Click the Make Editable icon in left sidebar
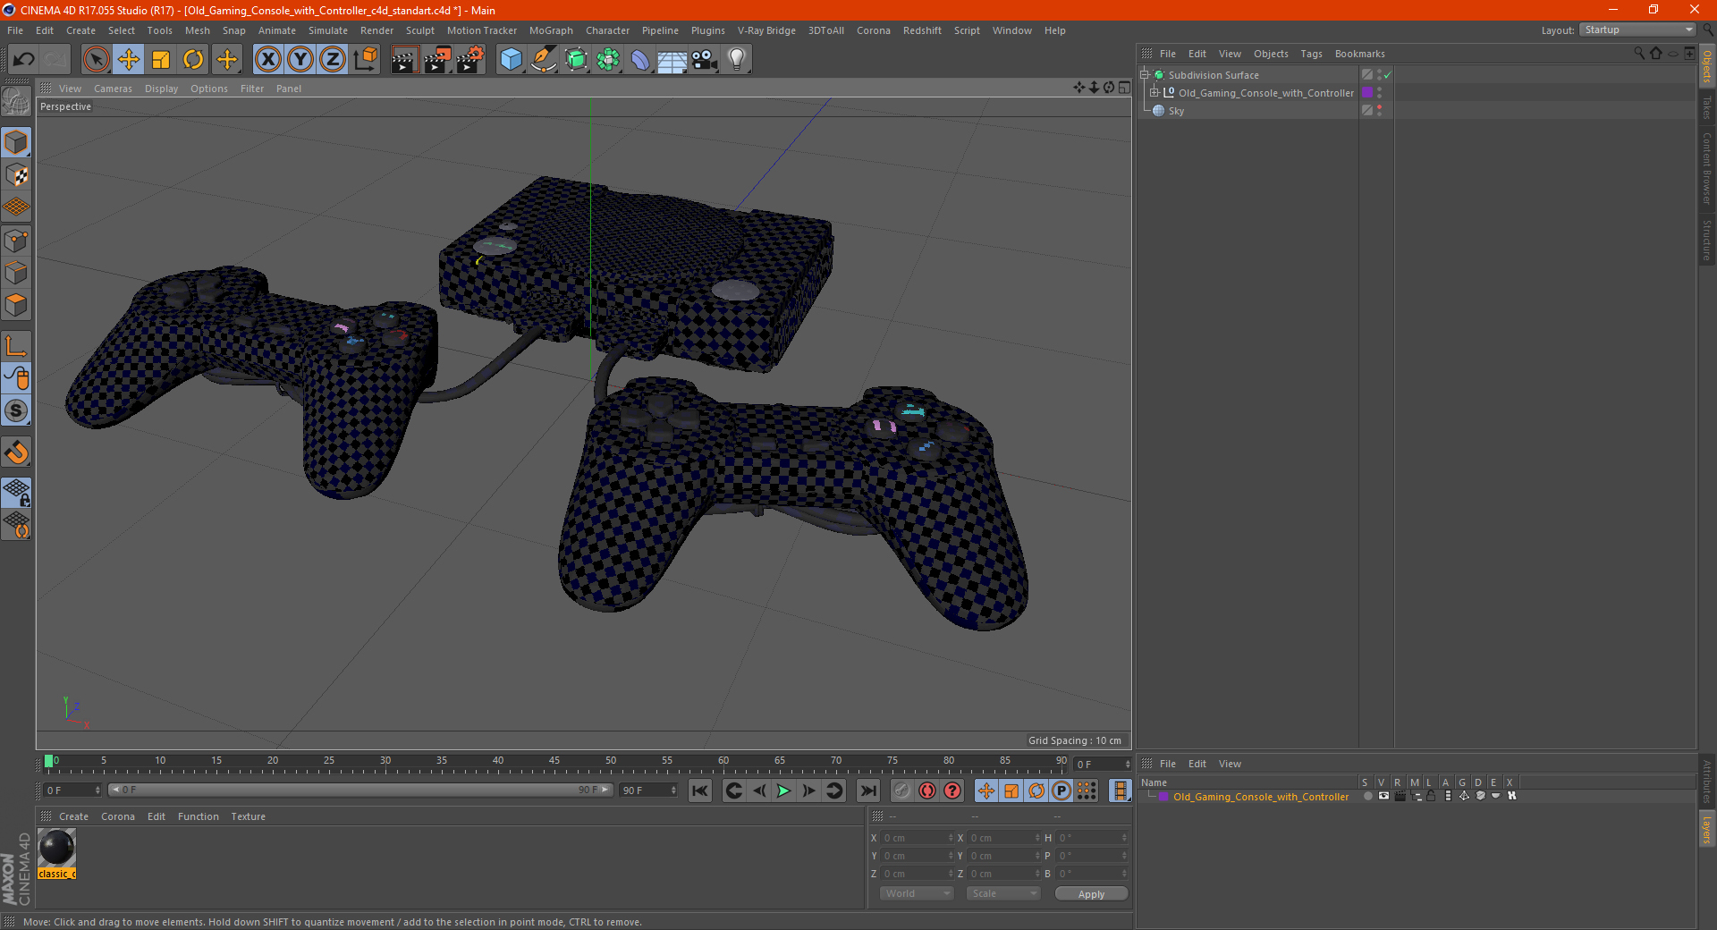 (x=16, y=102)
